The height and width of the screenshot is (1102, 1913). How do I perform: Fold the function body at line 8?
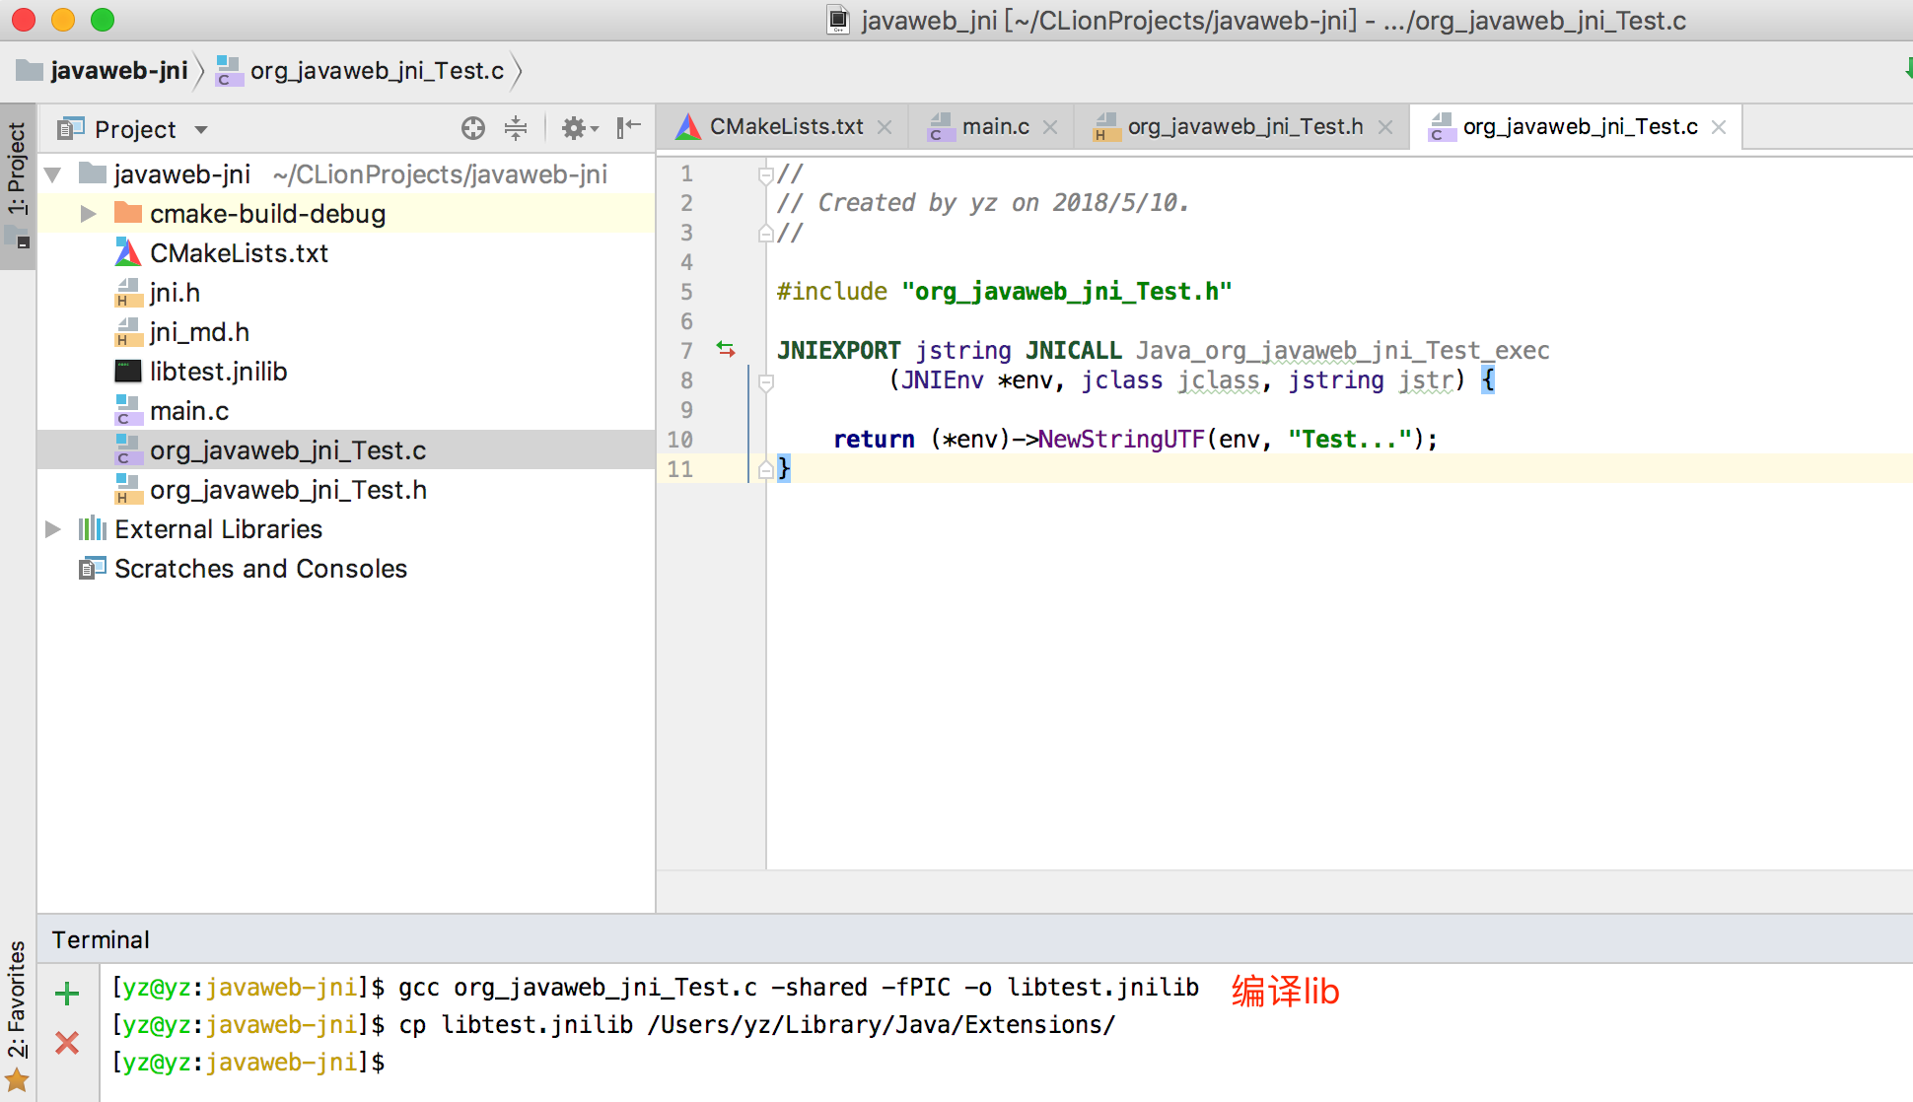[x=765, y=382]
